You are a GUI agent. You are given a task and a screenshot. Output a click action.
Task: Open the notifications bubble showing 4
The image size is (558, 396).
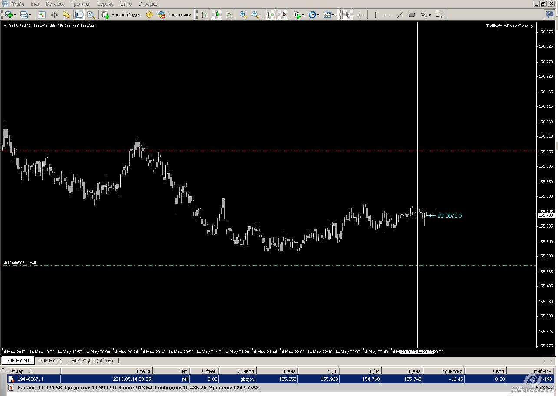pyautogui.click(x=549, y=14)
